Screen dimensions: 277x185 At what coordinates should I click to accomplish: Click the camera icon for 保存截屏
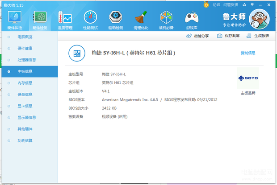click(219, 36)
